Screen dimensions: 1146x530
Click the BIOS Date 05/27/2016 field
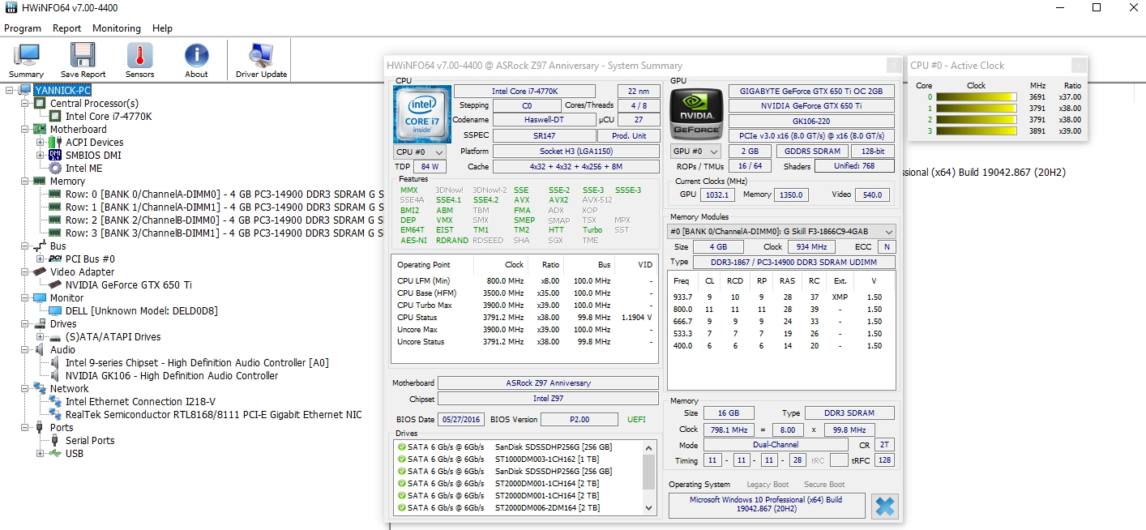point(461,420)
